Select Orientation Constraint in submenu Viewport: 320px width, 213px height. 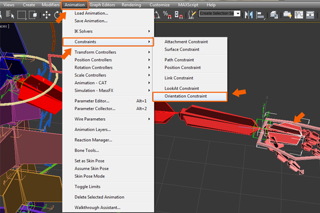point(190,96)
